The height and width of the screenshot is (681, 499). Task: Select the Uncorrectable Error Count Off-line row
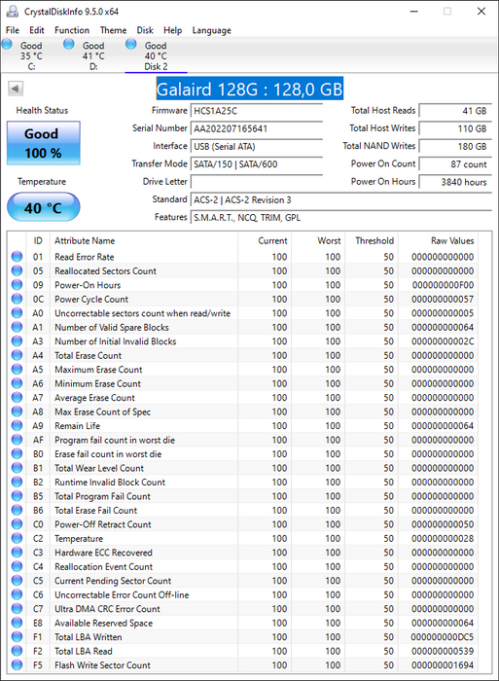pos(243,594)
